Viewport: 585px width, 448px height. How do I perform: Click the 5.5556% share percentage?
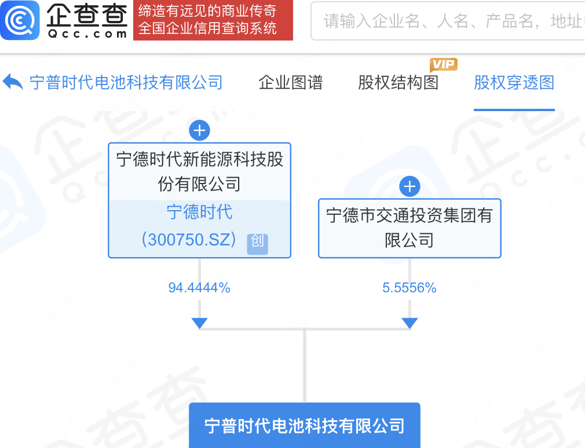tap(409, 288)
